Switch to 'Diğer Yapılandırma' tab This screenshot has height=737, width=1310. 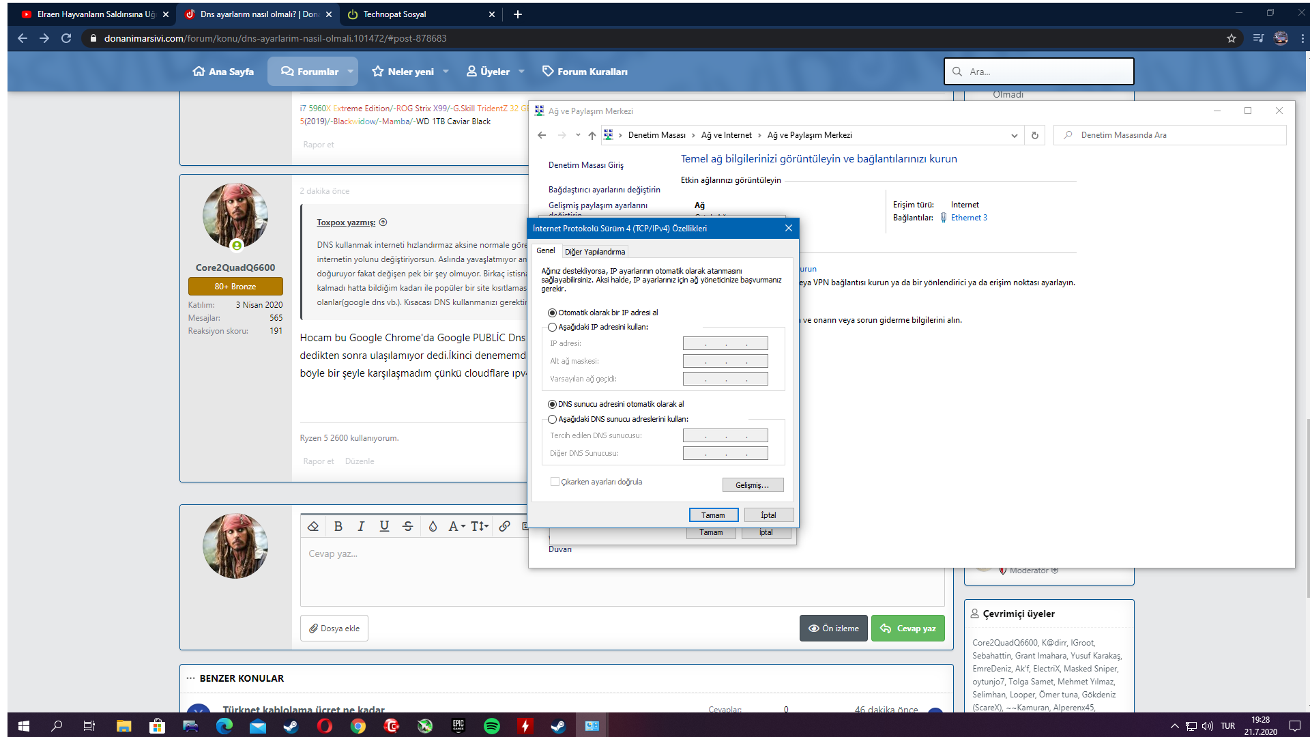click(x=594, y=252)
